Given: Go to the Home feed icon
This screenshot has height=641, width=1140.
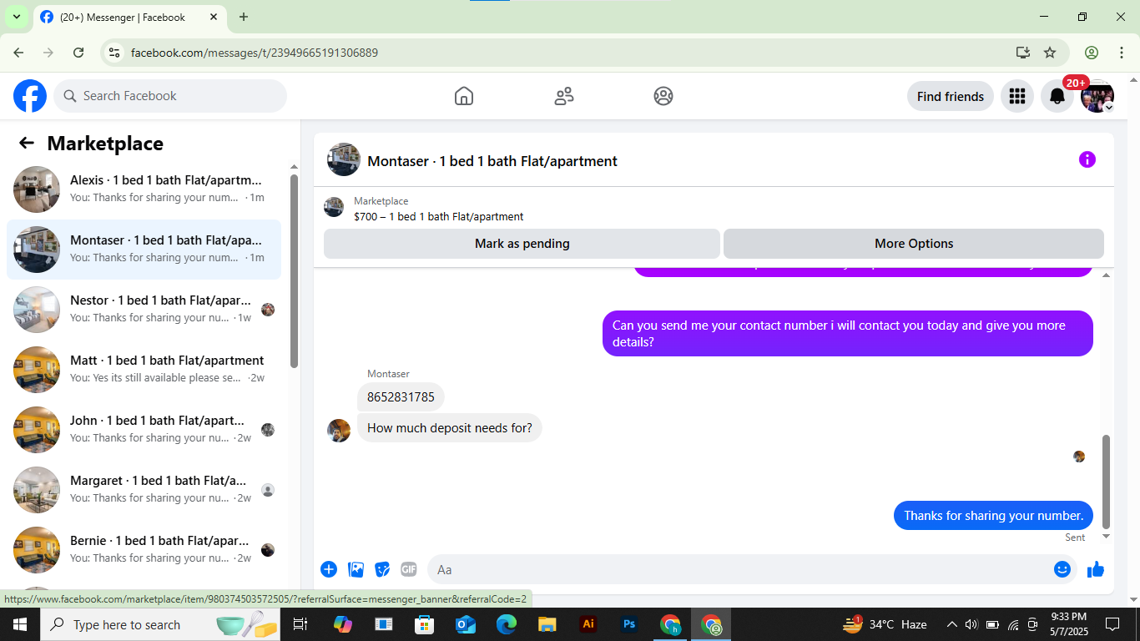Looking at the screenshot, I should pos(464,96).
